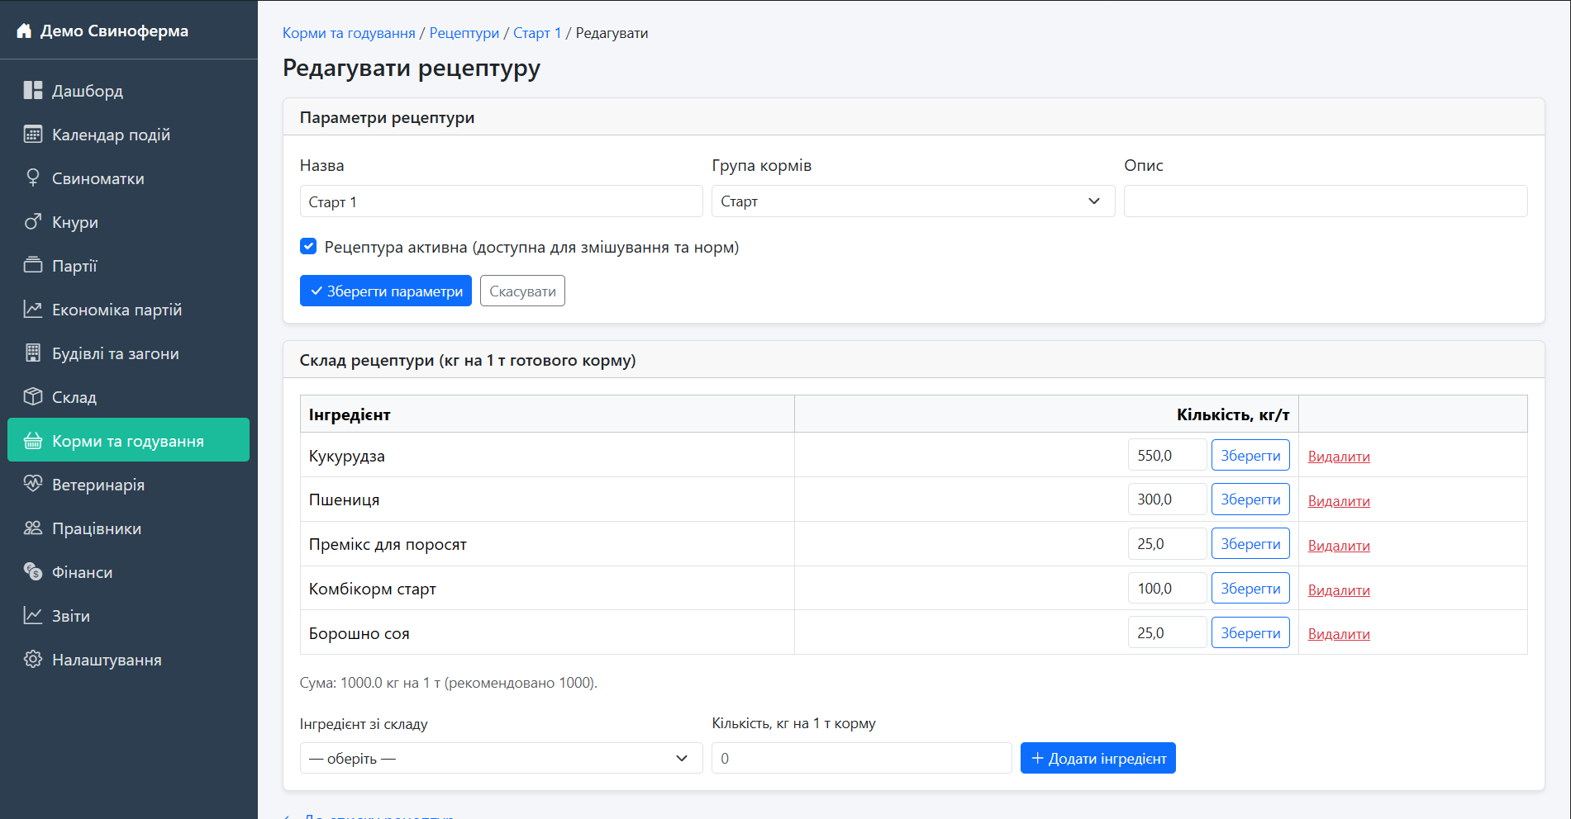The image size is (1571, 819).
Task: Click Видалити link for Пшениця row
Action: click(x=1338, y=501)
